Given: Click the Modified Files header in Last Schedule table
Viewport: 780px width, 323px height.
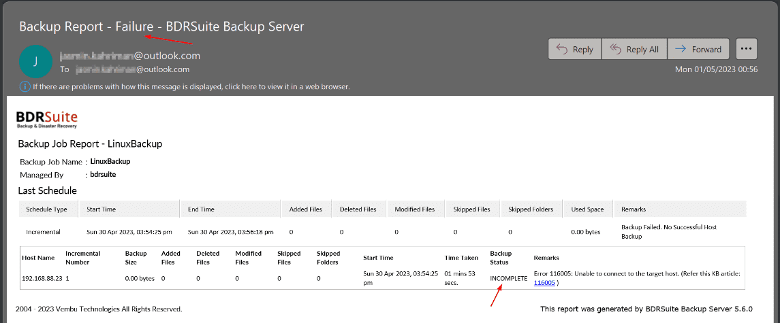Looking at the screenshot, I should (x=414, y=209).
